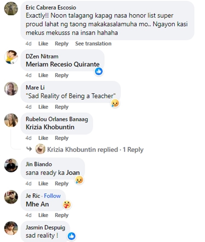Open Jin Biando's profile picture

pos(11,165)
